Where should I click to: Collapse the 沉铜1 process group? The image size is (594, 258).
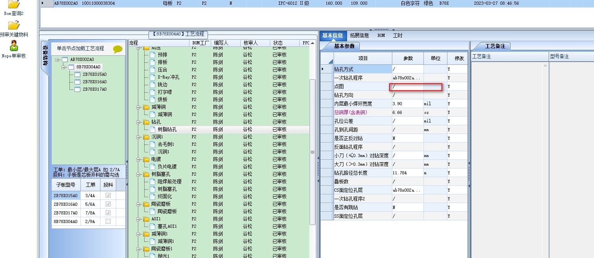click(x=139, y=137)
